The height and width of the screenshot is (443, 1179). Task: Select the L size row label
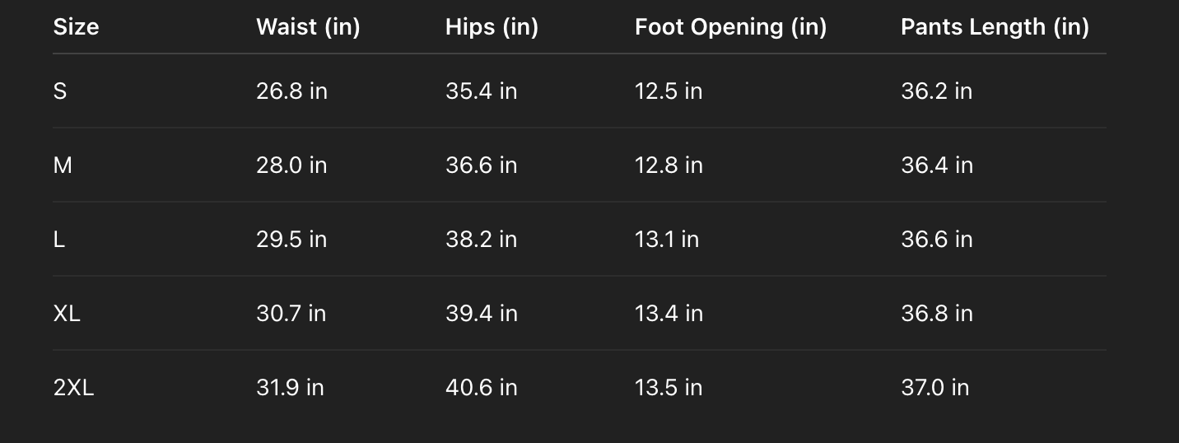pos(59,239)
